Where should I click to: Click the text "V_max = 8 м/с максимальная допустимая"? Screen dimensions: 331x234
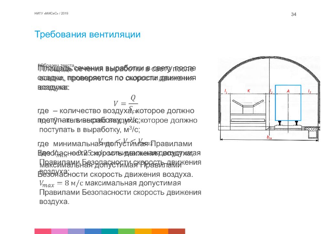click(110, 183)
